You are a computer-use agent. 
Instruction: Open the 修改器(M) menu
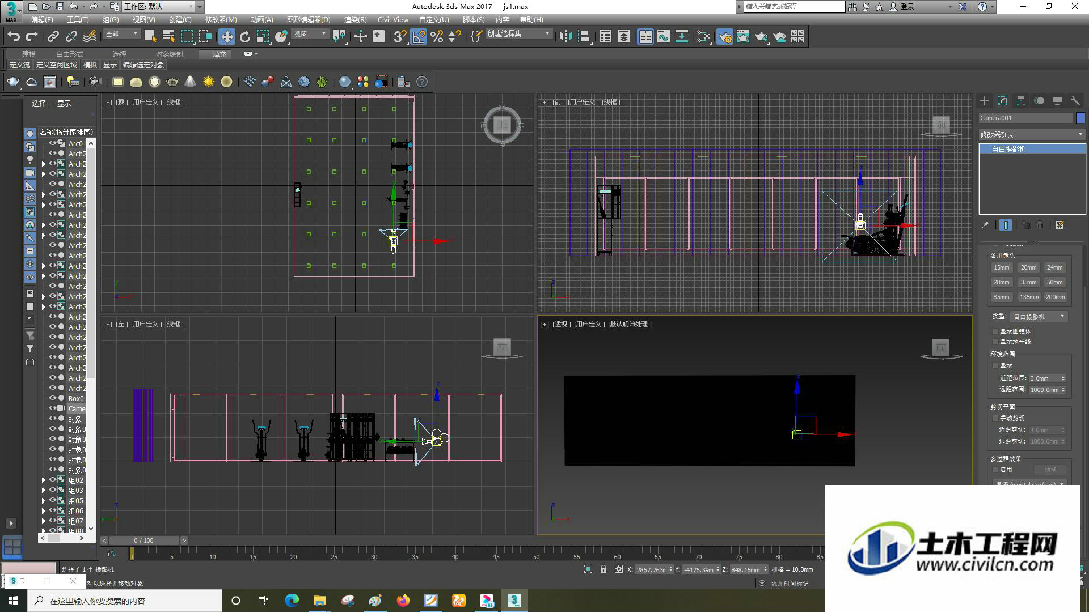tap(221, 20)
